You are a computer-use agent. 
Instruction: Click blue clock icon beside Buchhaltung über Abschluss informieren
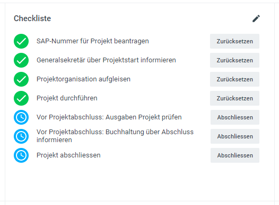[21, 136]
